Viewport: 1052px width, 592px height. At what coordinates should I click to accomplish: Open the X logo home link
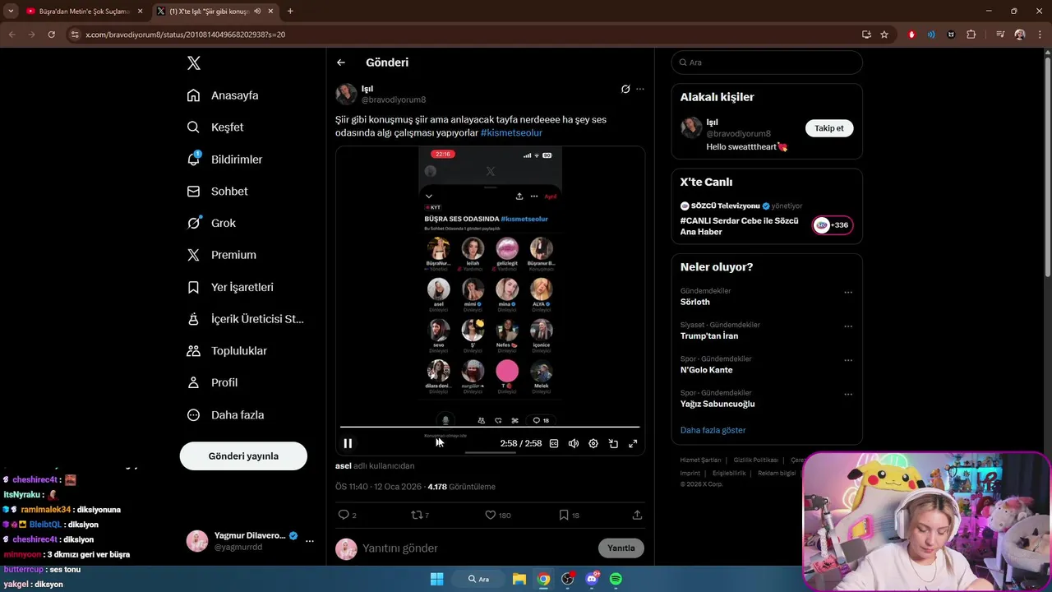pos(194,63)
